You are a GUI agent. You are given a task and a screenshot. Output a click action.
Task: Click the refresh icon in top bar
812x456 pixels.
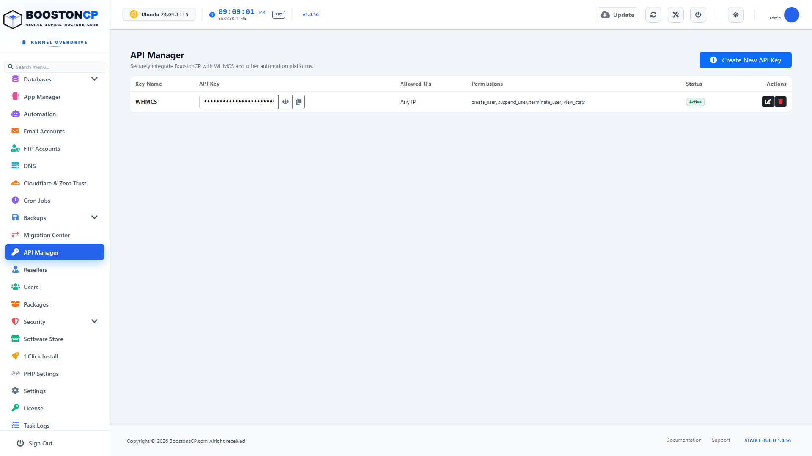click(x=653, y=15)
